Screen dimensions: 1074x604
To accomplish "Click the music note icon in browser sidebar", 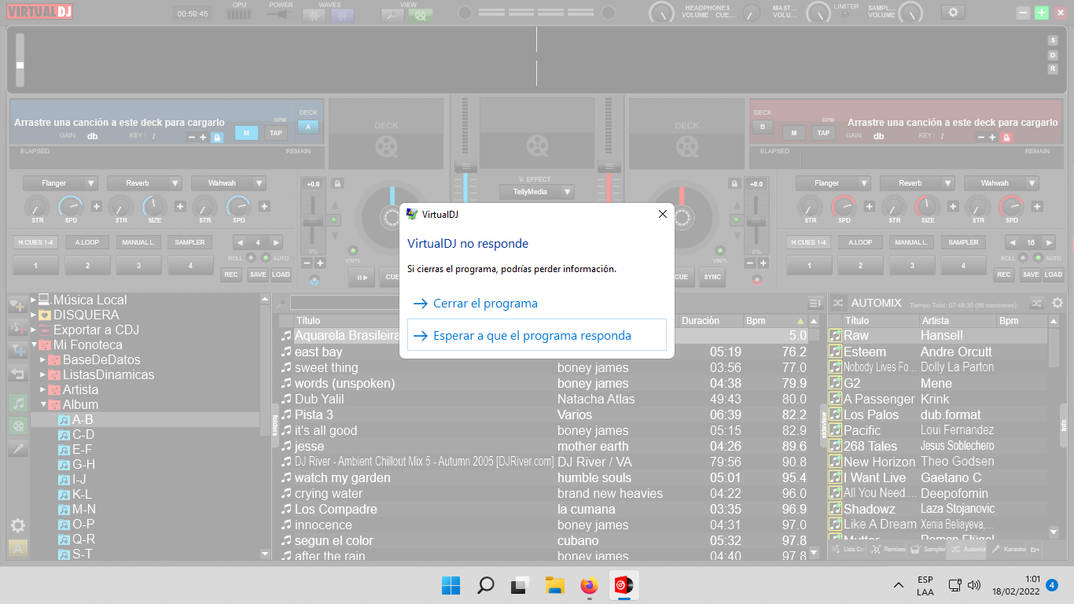I will point(17,403).
